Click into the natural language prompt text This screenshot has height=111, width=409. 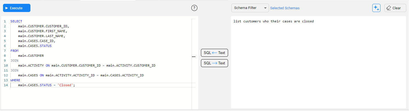pos(273,21)
